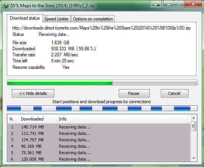Viewport: 204px width, 167px height.
Task: Click the N. column header
Action: [13, 119]
